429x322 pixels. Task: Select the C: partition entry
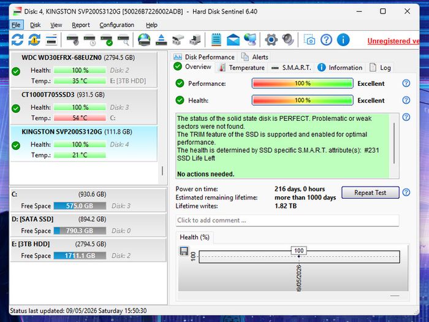[x=88, y=200]
